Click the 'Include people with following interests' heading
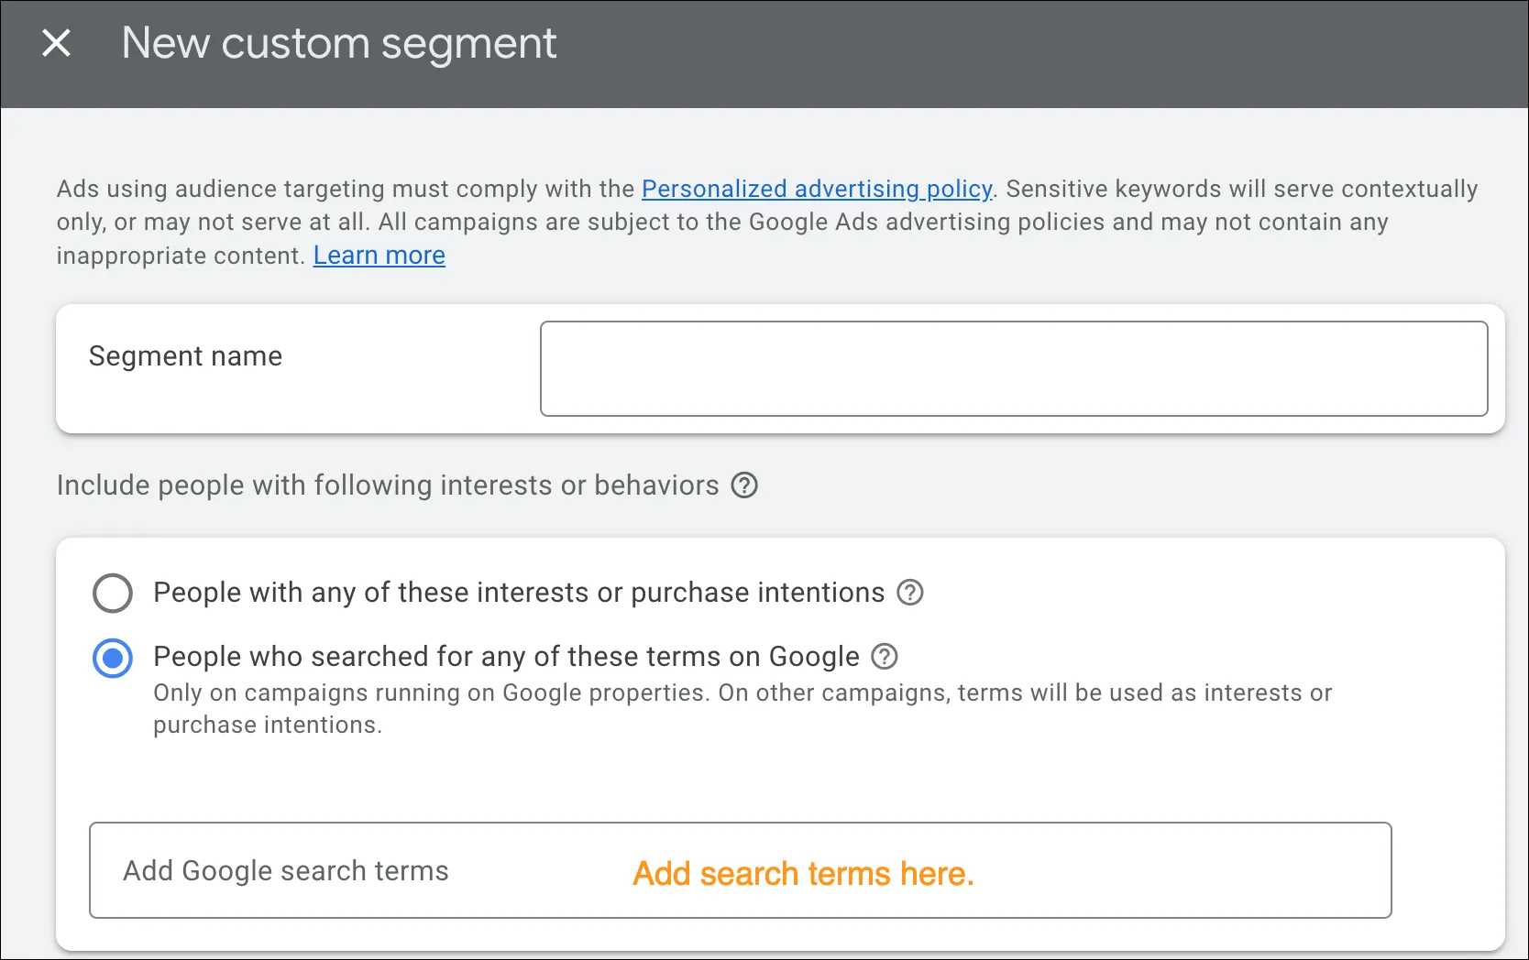This screenshot has height=960, width=1529. 388,485
